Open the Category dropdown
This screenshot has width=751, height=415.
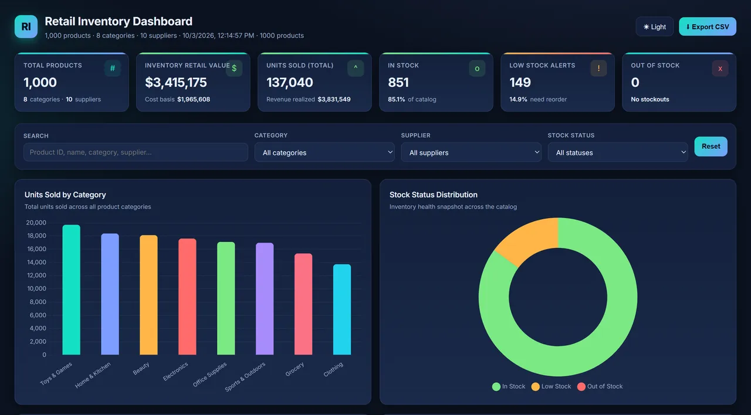tap(324, 152)
